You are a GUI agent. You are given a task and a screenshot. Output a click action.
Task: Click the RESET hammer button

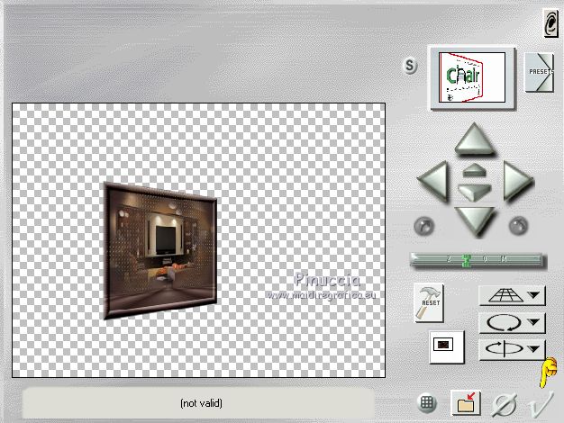tap(428, 303)
